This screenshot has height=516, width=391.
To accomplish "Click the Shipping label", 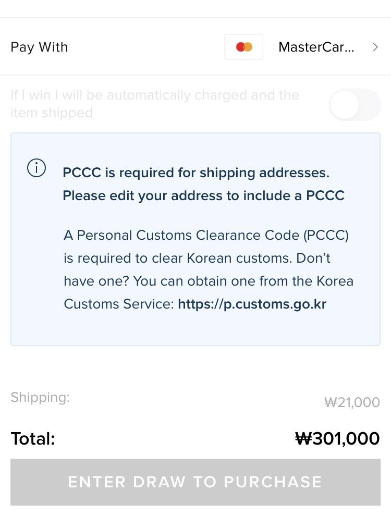I will pos(40,397).
